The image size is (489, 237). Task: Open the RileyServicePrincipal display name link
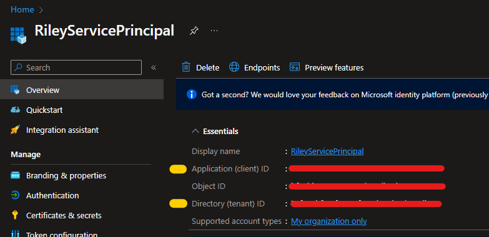327,152
